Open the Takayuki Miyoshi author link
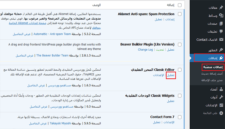This screenshot has width=225, height=129. click(60, 124)
